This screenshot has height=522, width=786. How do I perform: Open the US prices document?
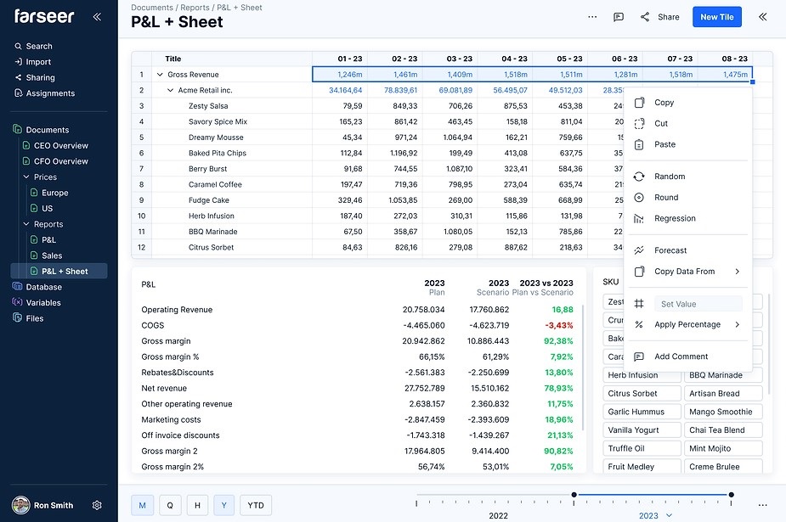tap(42, 208)
